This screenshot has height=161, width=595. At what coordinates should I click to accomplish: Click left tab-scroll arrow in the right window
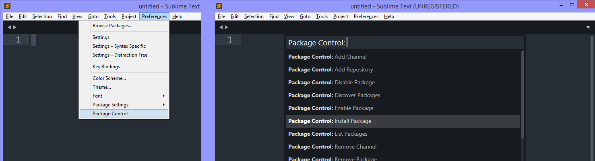point(221,27)
